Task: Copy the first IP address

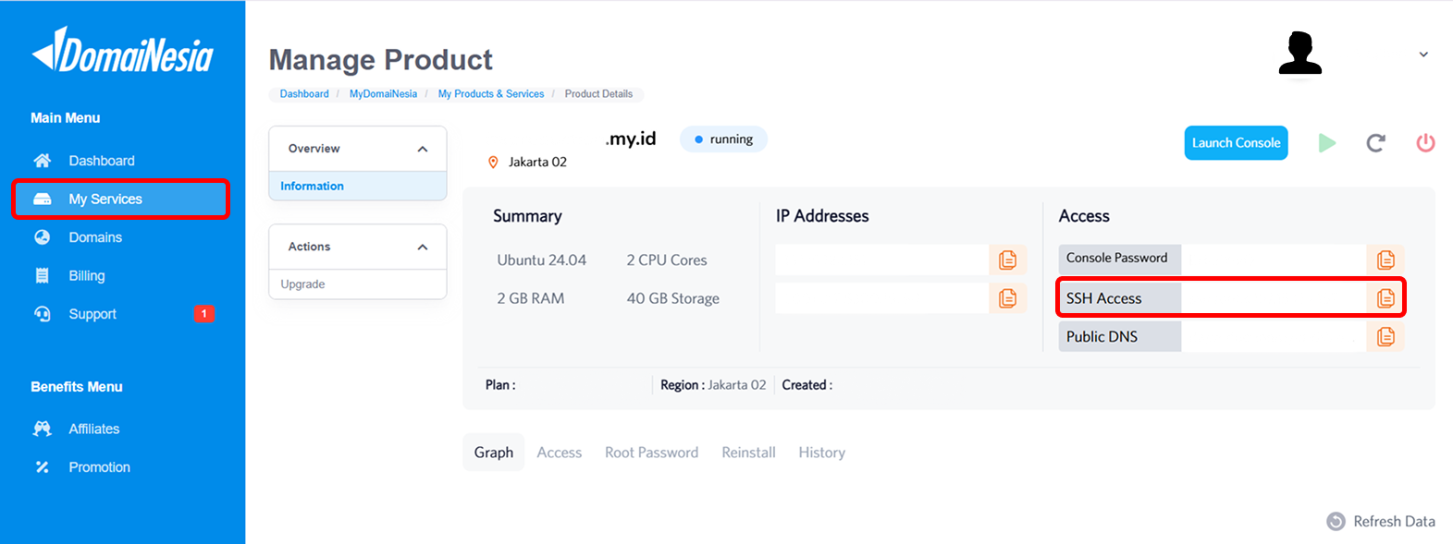Action: pos(1007,260)
